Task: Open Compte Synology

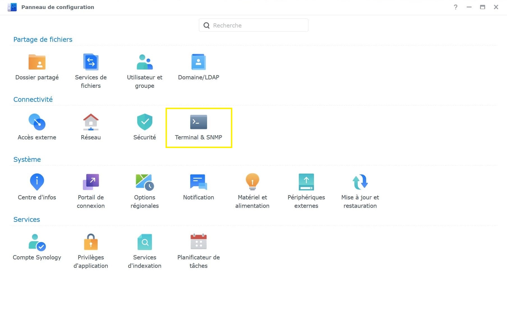Action: coord(37,242)
